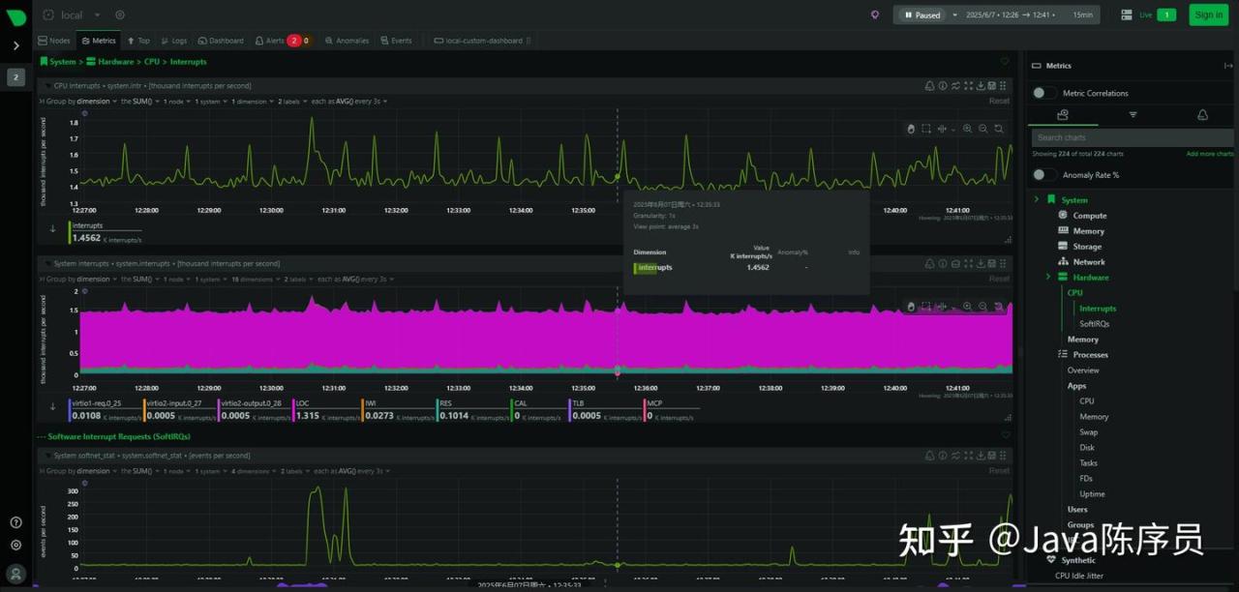
Task: Select the alerts bell tab in the right panel
Action: coord(1202,114)
